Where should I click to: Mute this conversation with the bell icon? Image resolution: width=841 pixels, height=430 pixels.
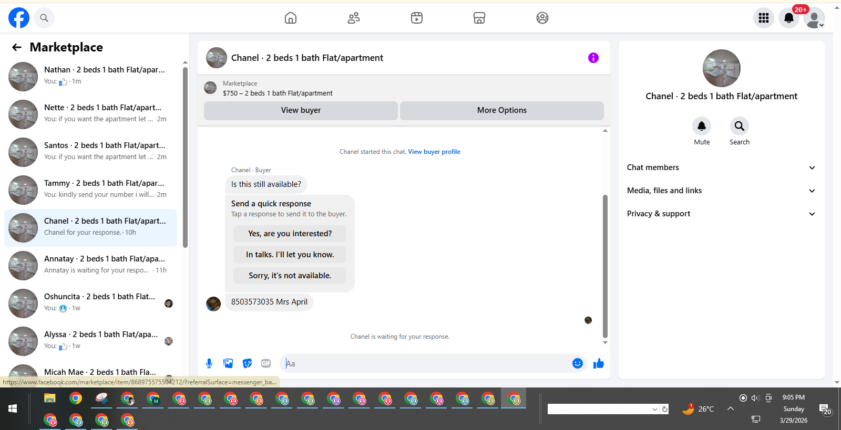click(x=702, y=126)
